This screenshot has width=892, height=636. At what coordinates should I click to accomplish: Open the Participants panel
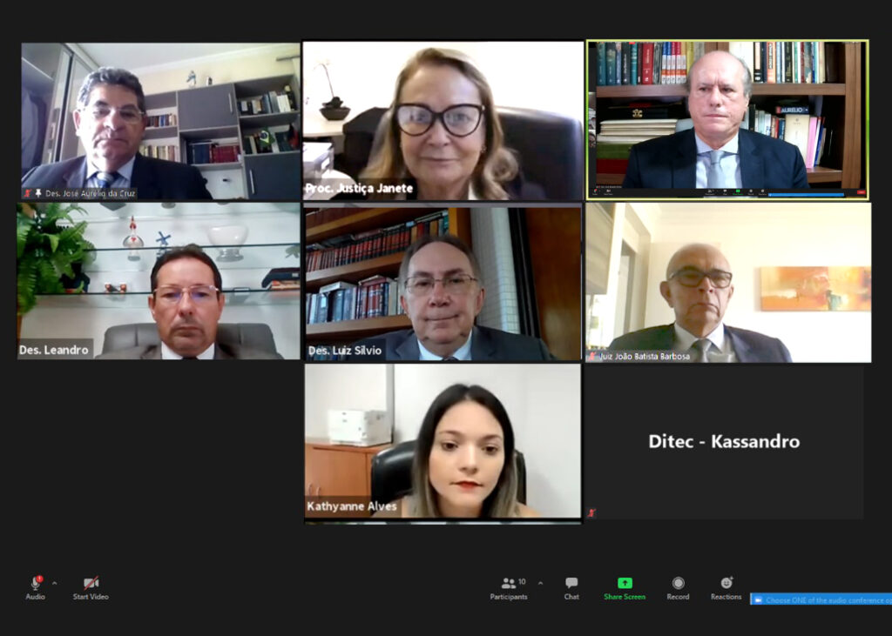(509, 587)
